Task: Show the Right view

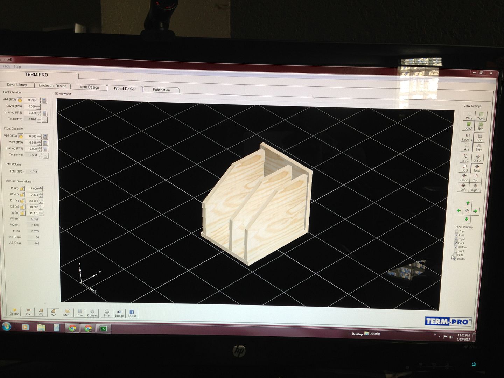Action: 475,188
